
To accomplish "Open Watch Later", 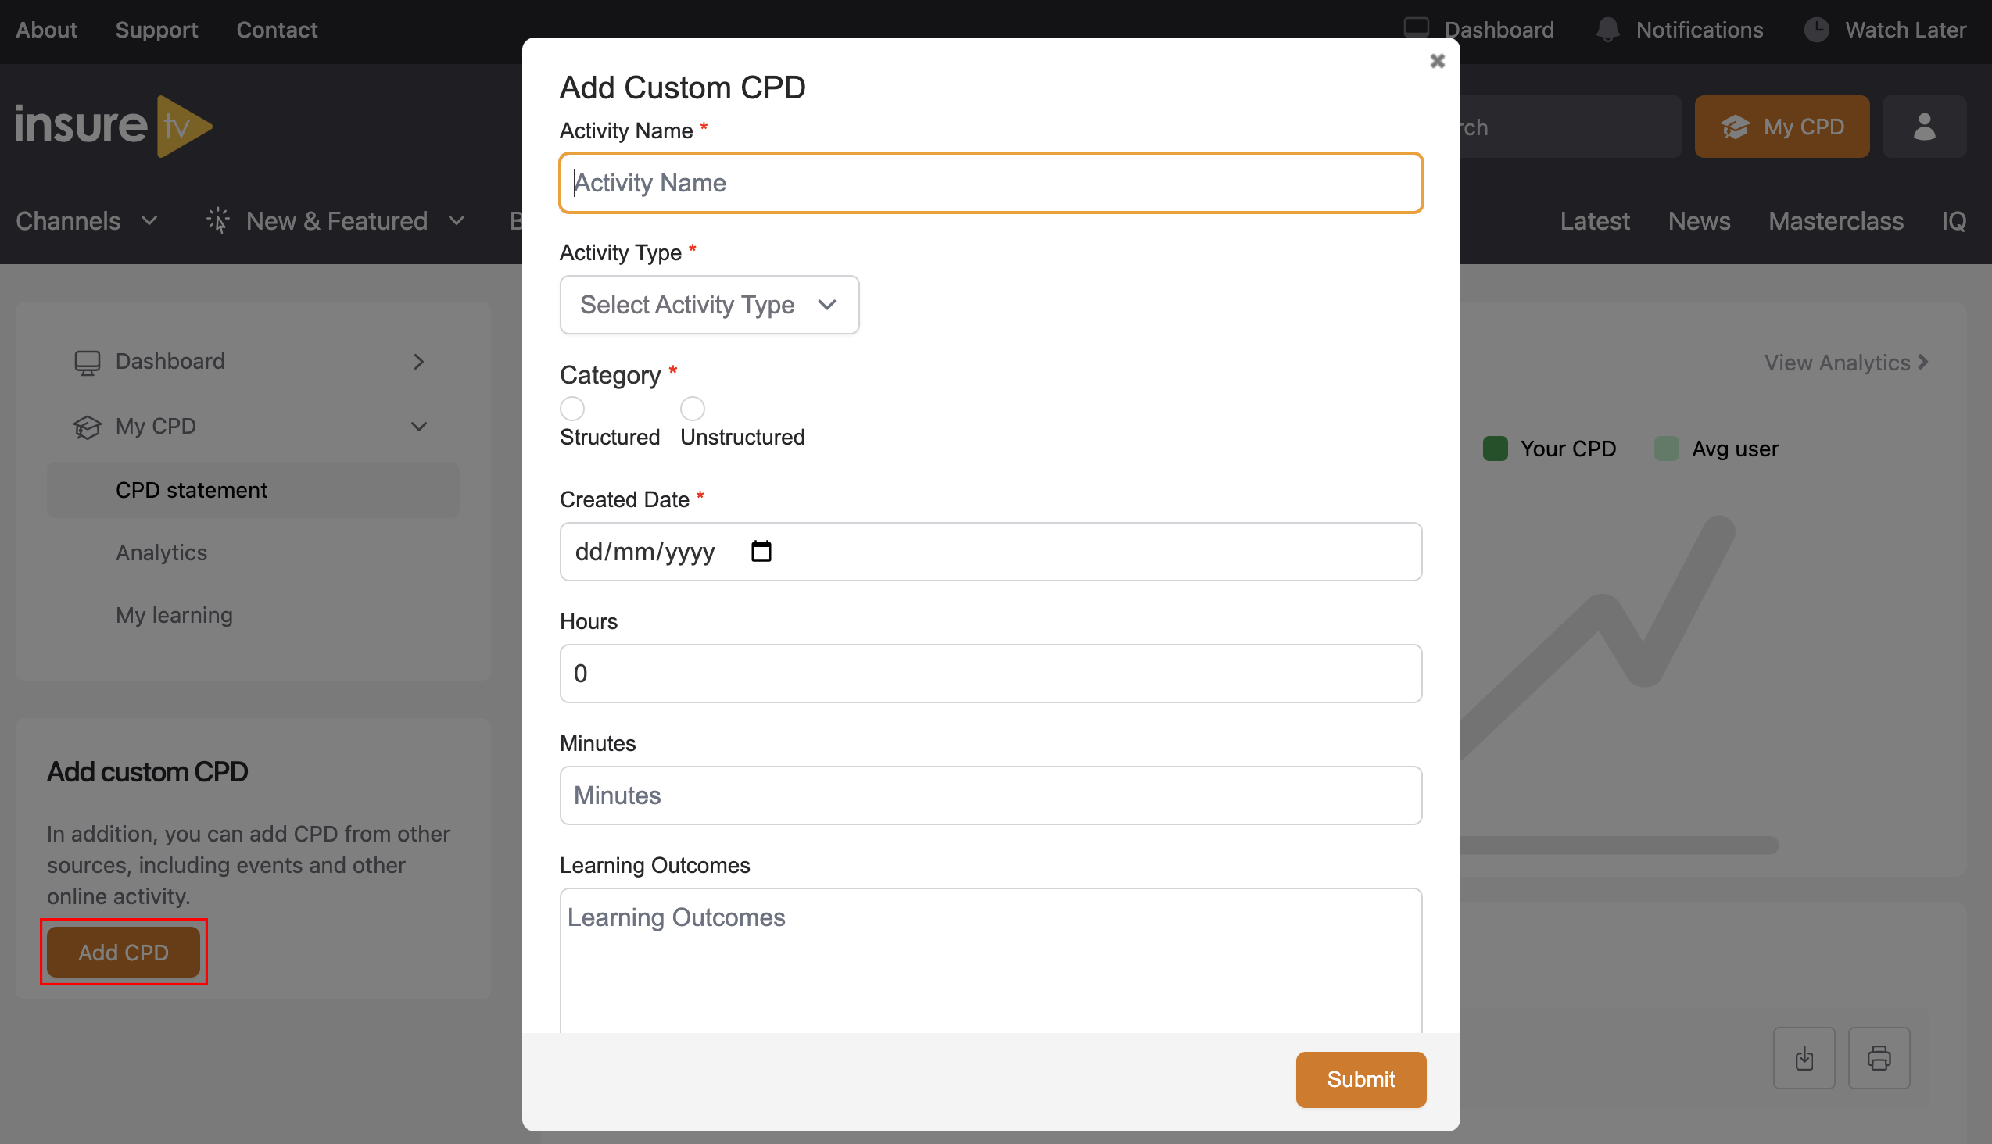I will pos(1885,30).
